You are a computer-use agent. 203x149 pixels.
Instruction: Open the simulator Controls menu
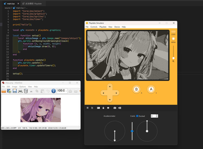[x=94, y=27]
